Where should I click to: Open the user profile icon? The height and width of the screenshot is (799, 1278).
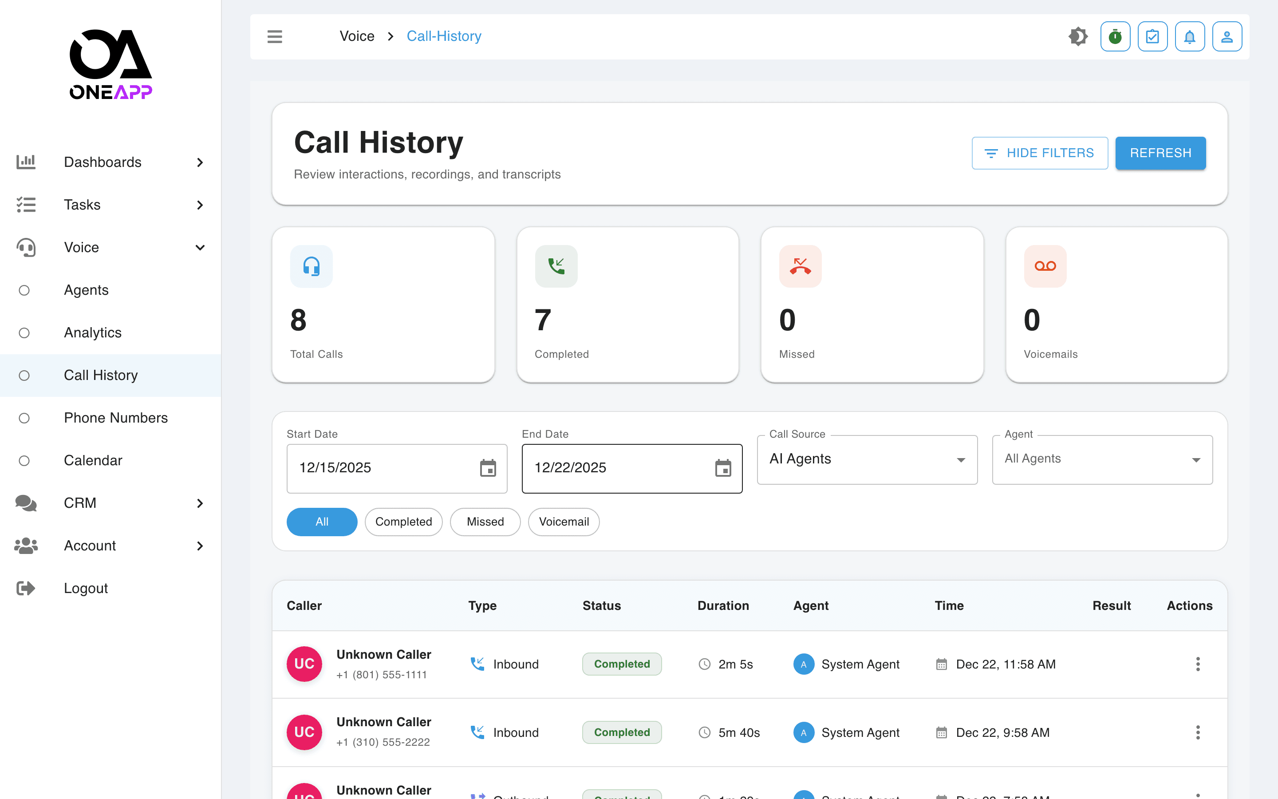pyautogui.click(x=1227, y=36)
